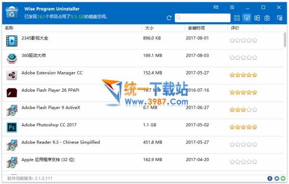Click Adobe Extension Manager CC five-star rating

click(243, 75)
